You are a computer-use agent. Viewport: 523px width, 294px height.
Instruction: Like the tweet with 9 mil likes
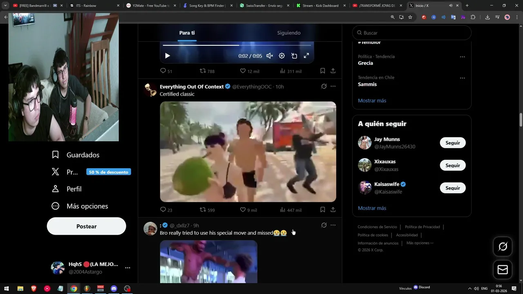248,210
